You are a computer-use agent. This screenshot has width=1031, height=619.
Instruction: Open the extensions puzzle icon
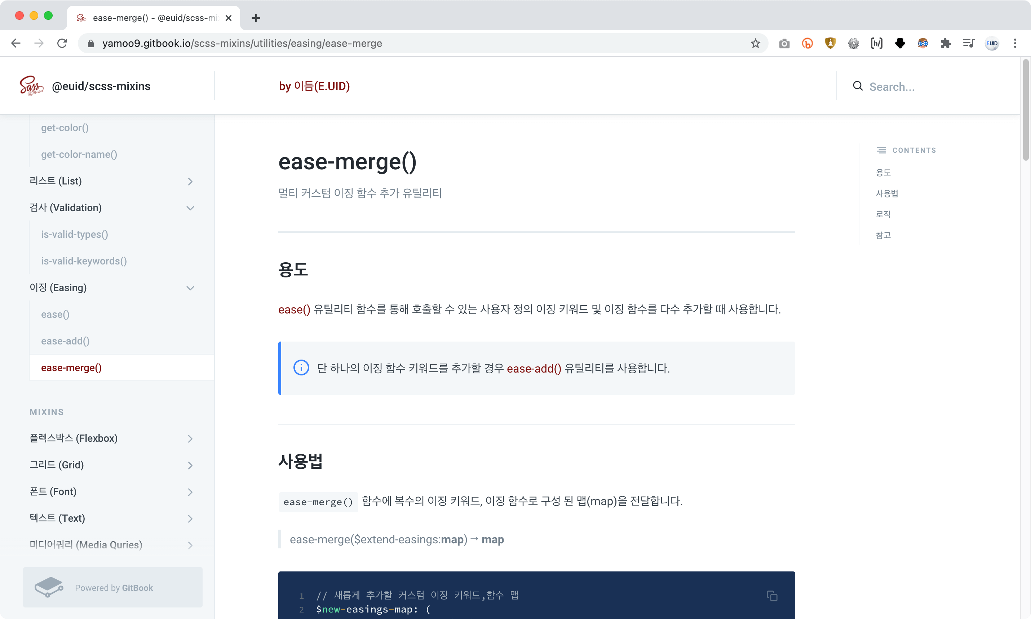pos(946,43)
